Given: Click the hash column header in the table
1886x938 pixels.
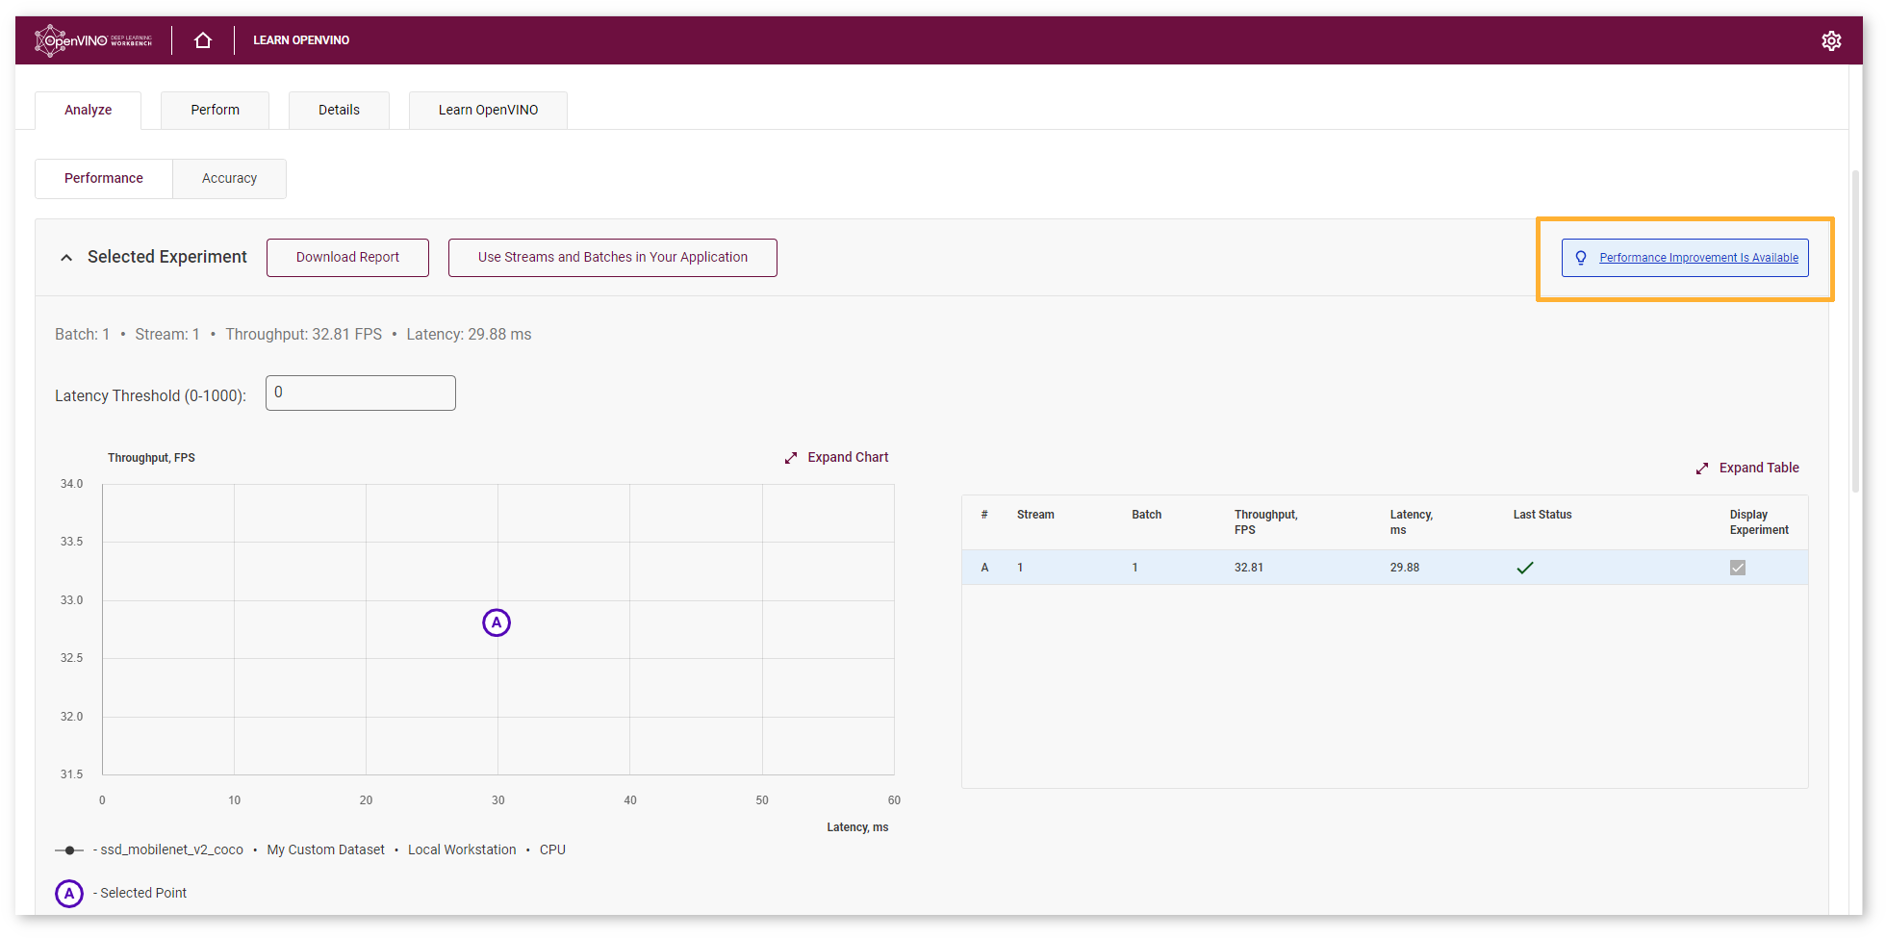Looking at the screenshot, I should [984, 515].
